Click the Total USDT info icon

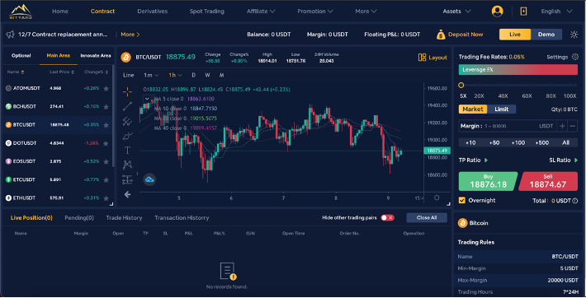[574, 201]
